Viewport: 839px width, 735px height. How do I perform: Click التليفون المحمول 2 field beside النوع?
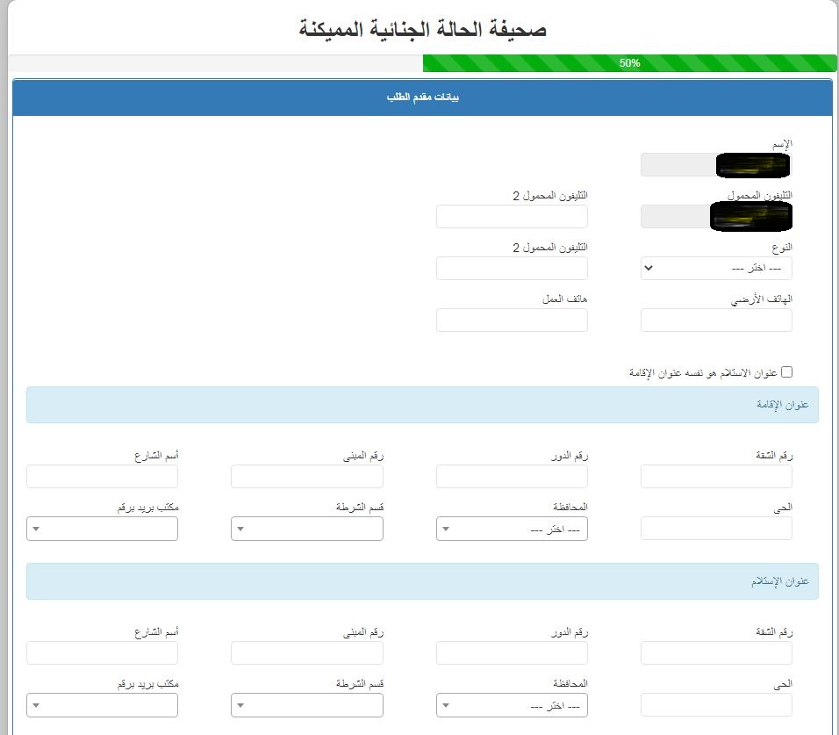pos(512,268)
